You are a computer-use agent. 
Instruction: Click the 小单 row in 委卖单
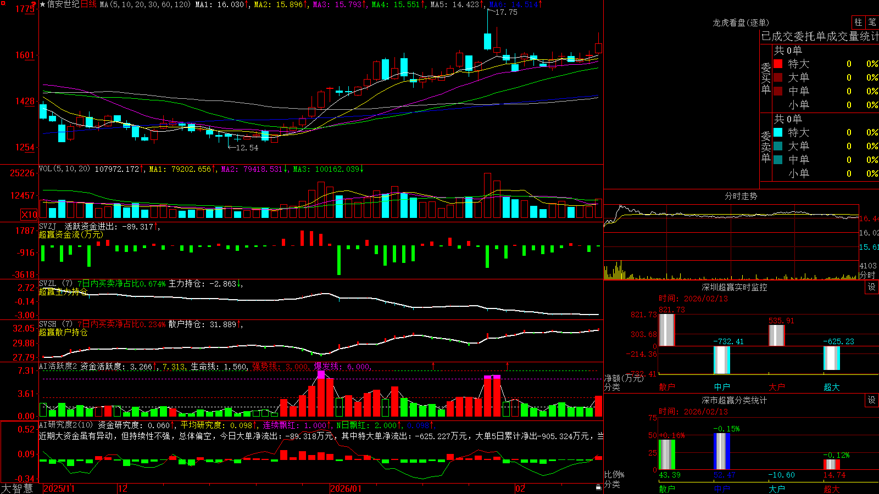pyautogui.click(x=826, y=173)
